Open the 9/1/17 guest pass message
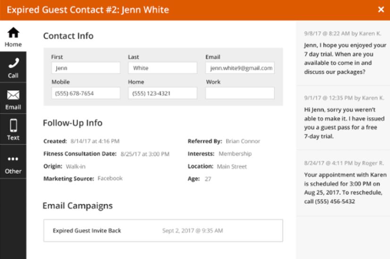 (343, 118)
